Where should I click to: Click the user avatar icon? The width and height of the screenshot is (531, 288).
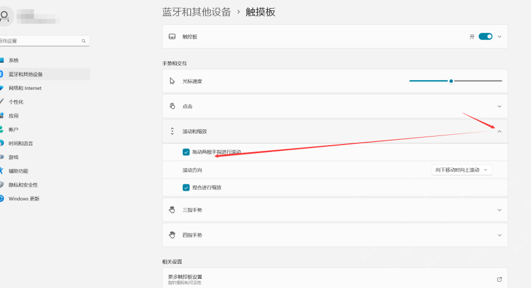[x=5, y=16]
